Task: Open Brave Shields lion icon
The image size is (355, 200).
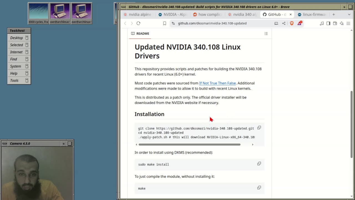Action: pos(292,23)
